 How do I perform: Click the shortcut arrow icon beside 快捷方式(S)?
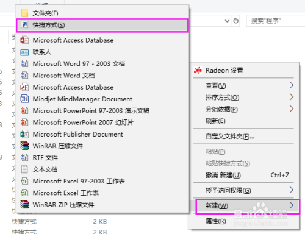pyautogui.click(x=24, y=25)
